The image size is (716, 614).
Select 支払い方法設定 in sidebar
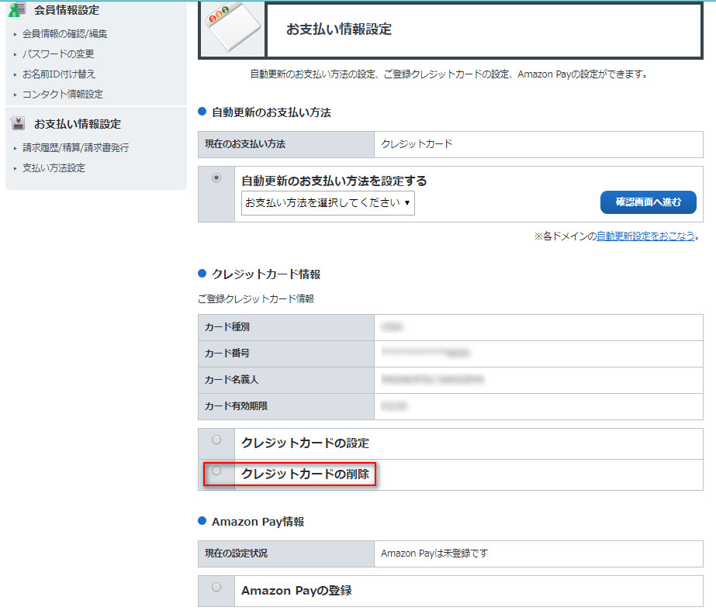(54, 168)
